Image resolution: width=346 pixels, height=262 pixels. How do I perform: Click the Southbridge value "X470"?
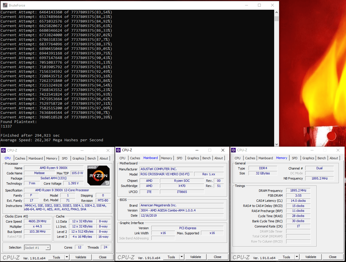tap(182, 186)
